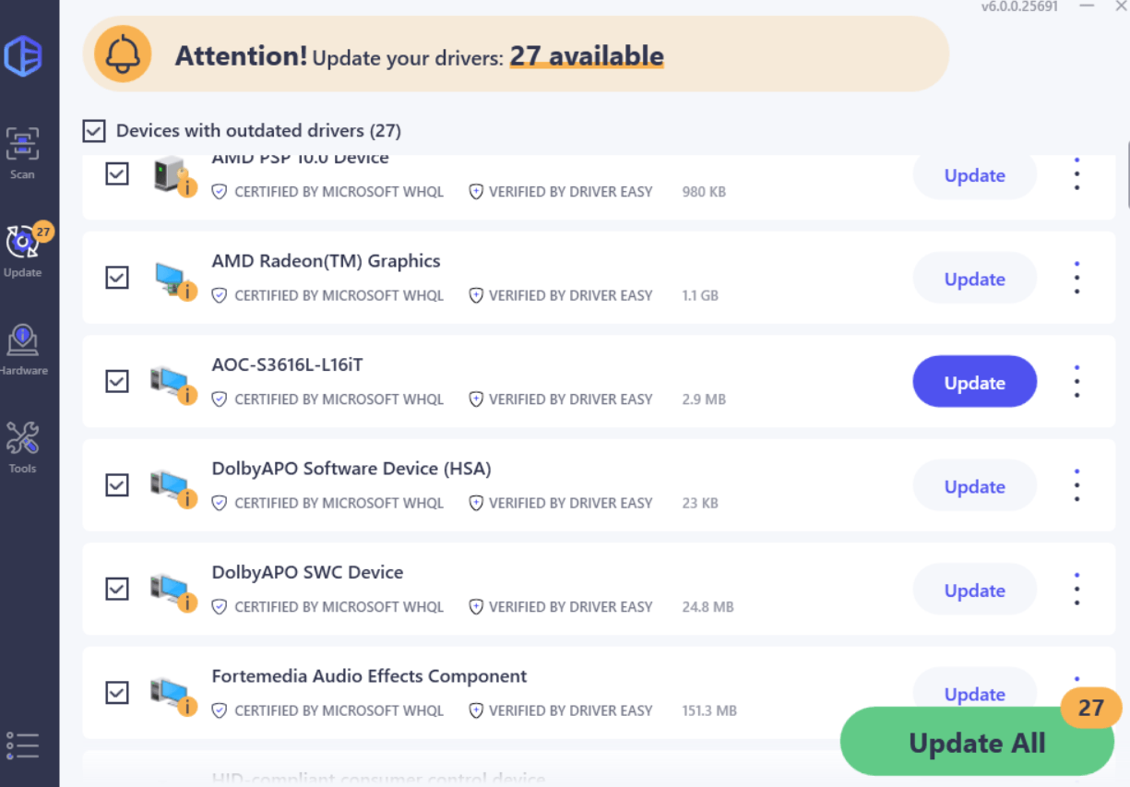Toggle the Devices with outdated drivers checkbox
Viewport: 1130px width, 787px height.
pos(94,131)
